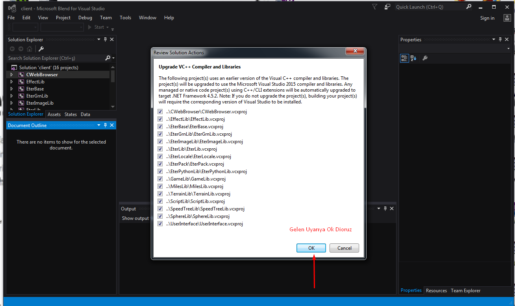Expand the EterGrnLib project node
Screen dimensions: 515x306
pos(11,96)
